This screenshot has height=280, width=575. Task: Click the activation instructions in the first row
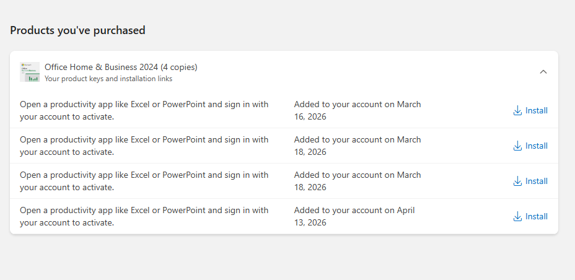tap(144, 110)
